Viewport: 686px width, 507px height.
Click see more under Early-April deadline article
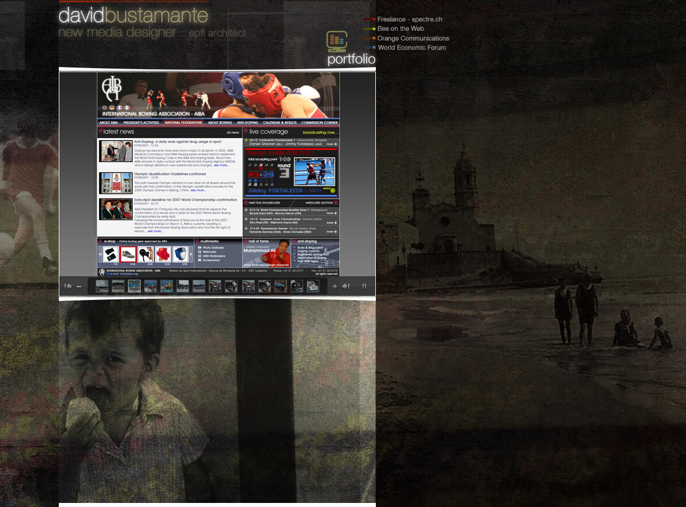[155, 231]
